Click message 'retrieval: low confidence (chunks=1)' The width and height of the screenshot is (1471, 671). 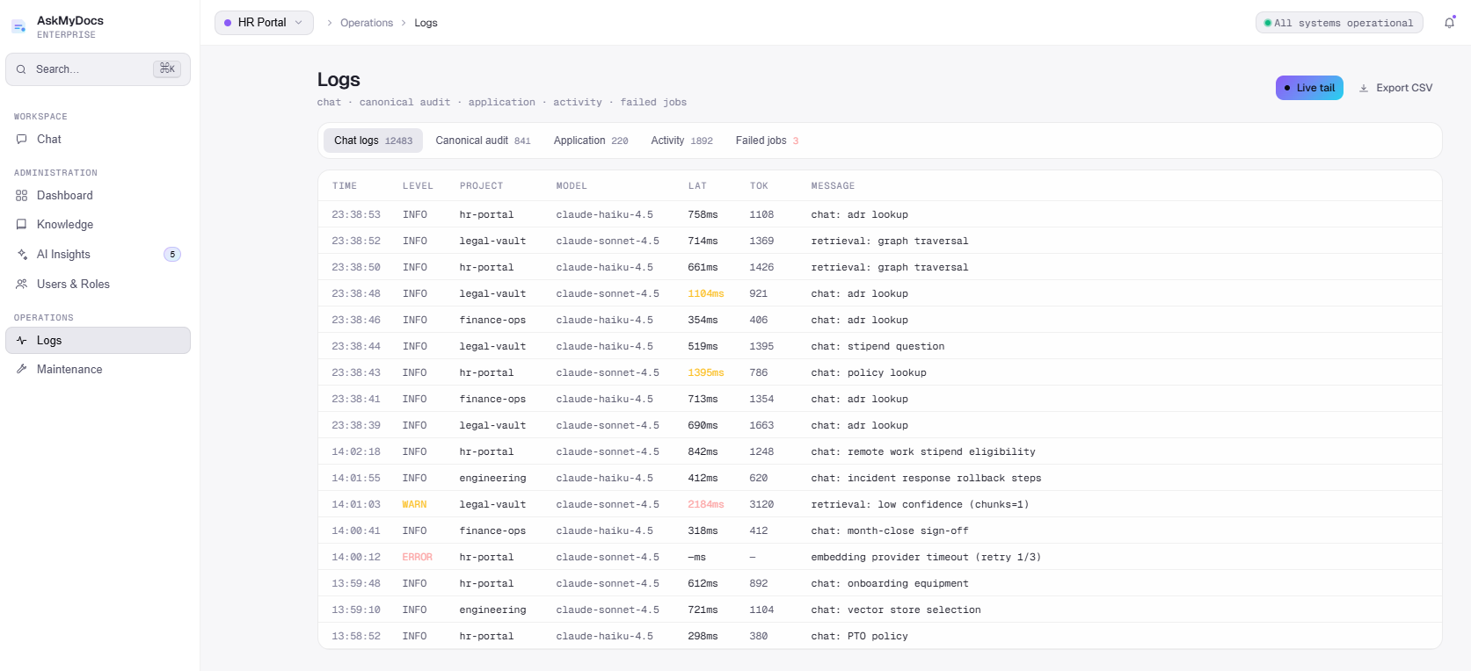coord(920,504)
